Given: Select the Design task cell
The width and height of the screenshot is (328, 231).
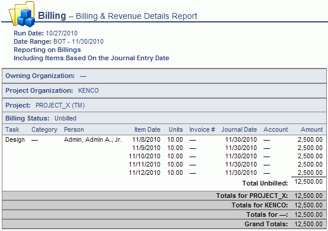Looking at the screenshot, I should point(15,139).
